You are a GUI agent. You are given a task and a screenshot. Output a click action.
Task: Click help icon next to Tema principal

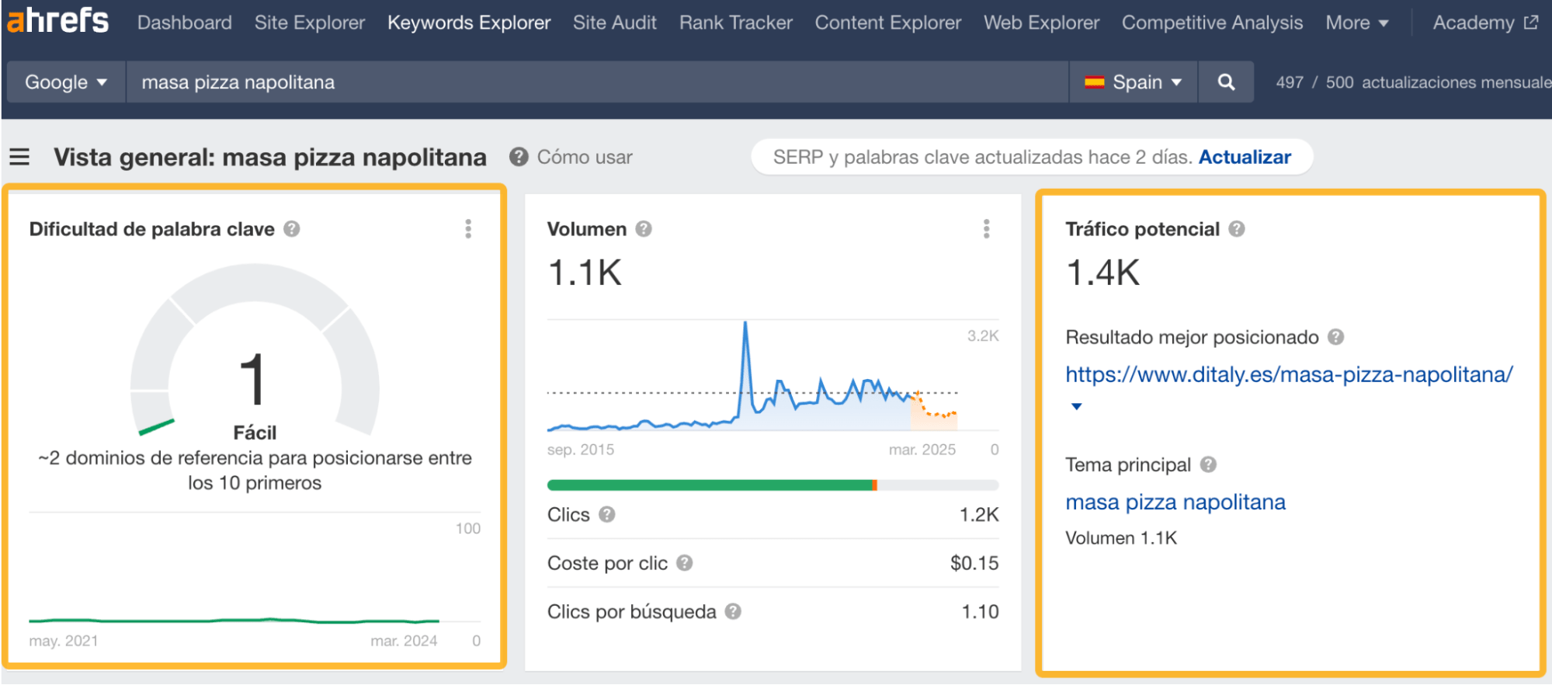1208,465
